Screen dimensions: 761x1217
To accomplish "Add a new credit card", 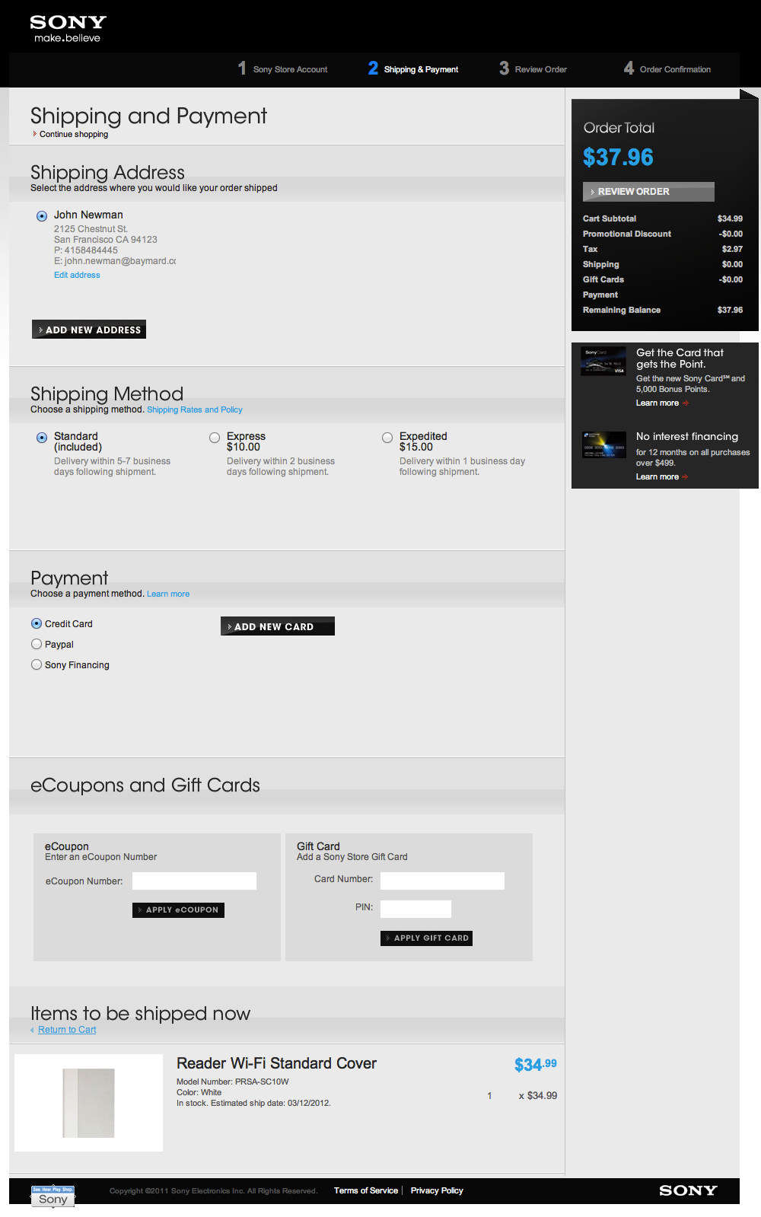I will click(x=278, y=626).
